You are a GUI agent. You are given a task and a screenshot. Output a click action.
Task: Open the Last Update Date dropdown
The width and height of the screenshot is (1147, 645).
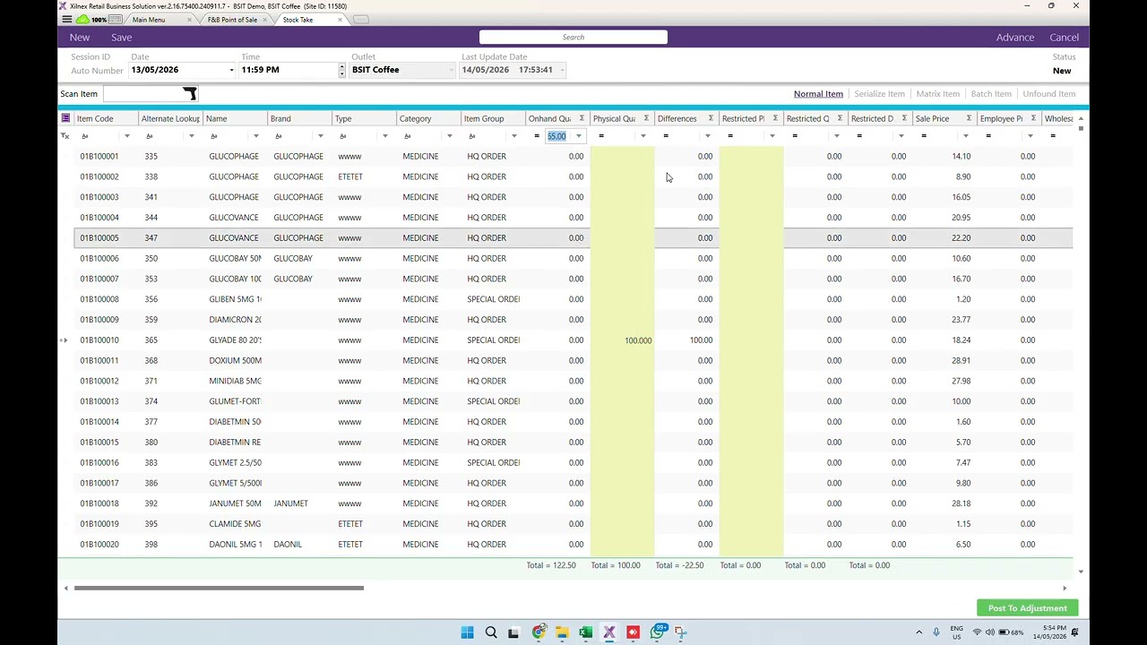click(562, 70)
